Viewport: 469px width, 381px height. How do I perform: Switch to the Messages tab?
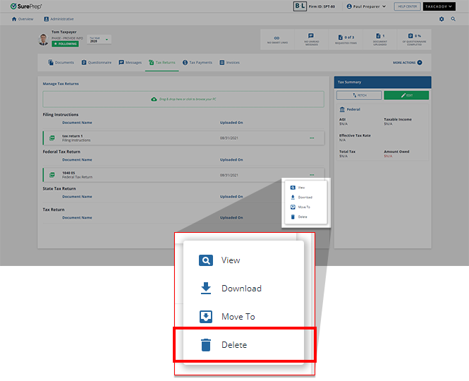coord(130,63)
